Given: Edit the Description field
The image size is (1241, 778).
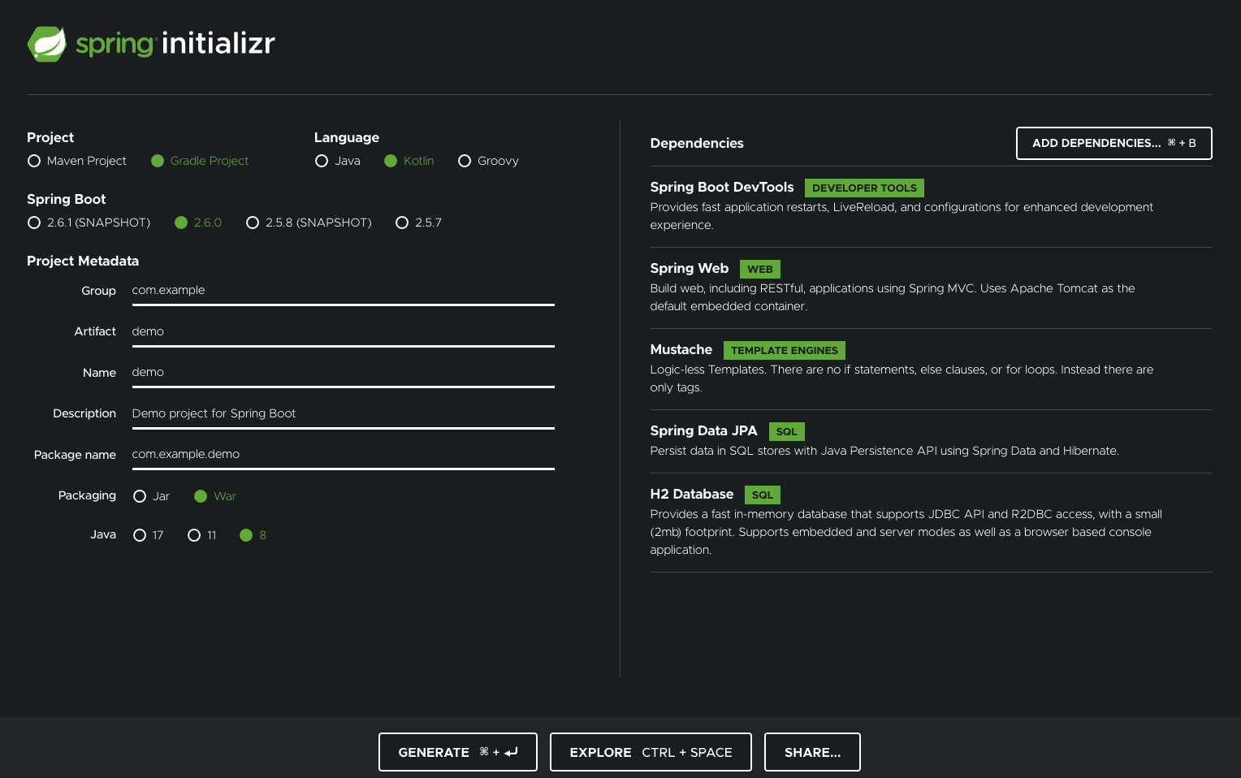Looking at the screenshot, I should pos(343,414).
